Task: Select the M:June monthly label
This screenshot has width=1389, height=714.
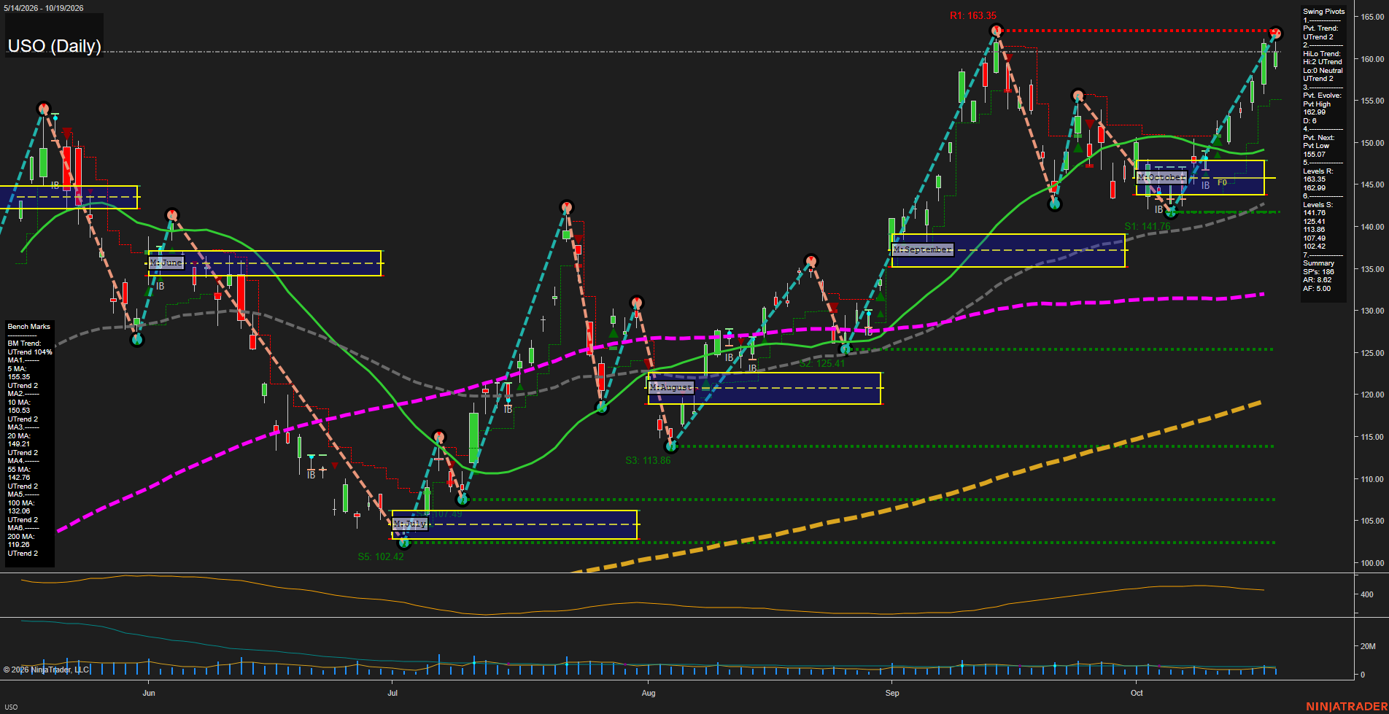Action: 166,263
